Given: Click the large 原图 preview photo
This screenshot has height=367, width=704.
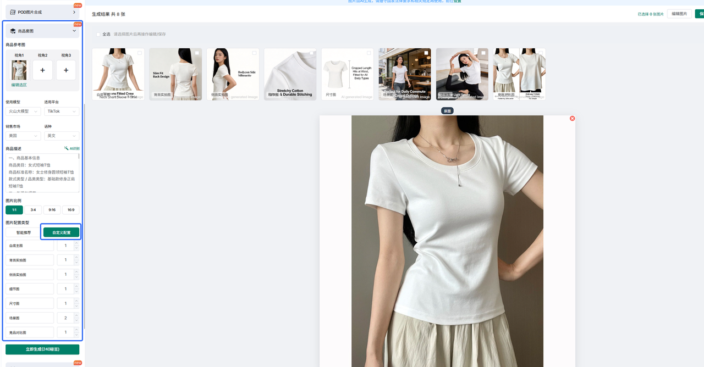Looking at the screenshot, I should (447, 241).
